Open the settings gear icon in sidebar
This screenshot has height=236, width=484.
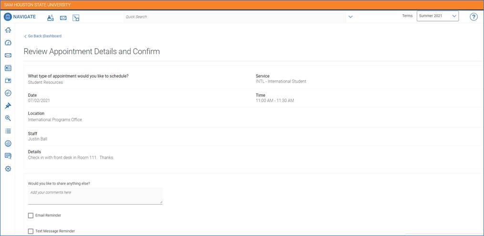[8, 169]
